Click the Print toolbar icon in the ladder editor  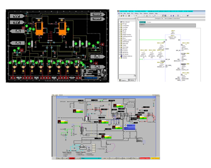pos(129,16)
